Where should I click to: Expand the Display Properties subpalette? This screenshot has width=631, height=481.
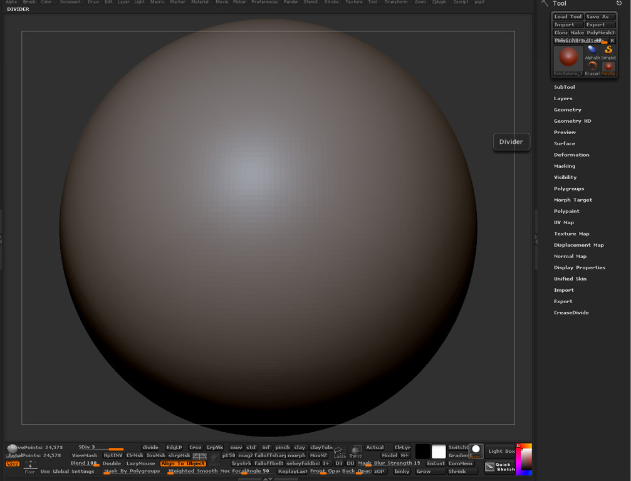click(580, 267)
